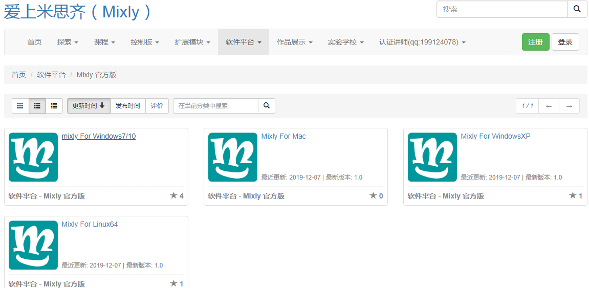Open the Mixly For Linux64 link
The height and width of the screenshot is (288, 589).
click(90, 224)
